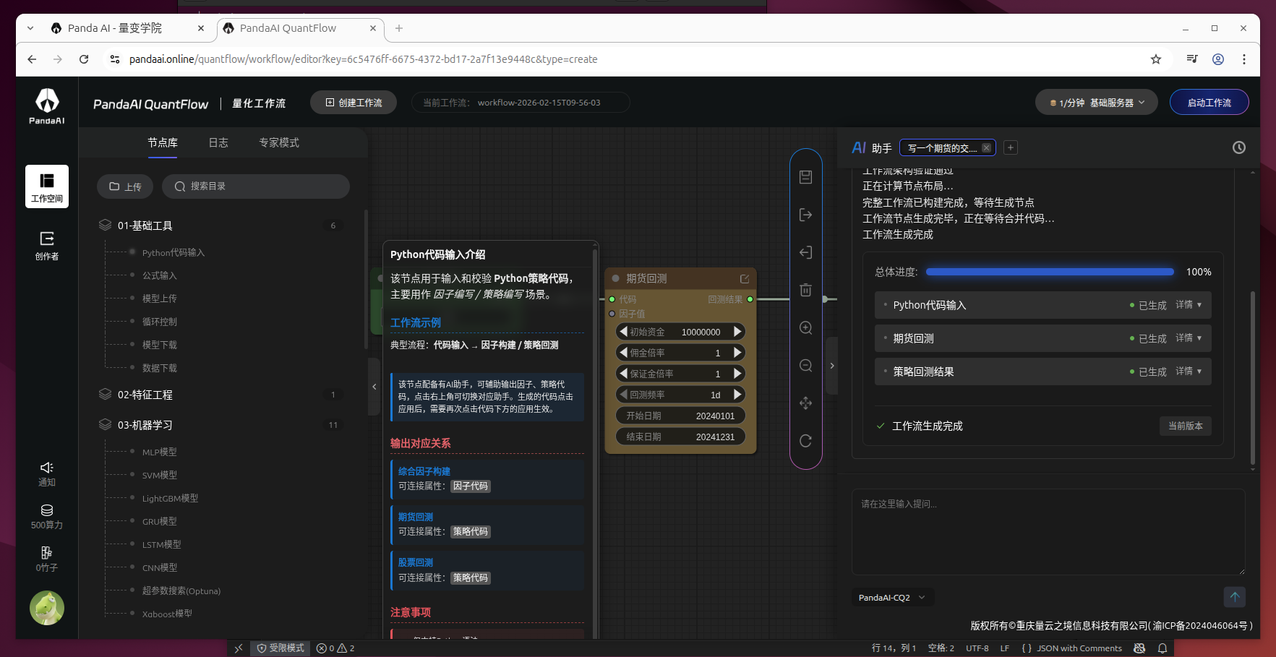This screenshot has height=657, width=1276.
Task: Reload the browser page
Action: click(x=84, y=59)
